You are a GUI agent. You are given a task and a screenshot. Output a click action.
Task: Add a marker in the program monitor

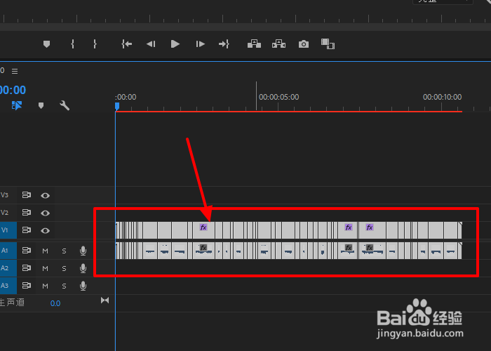(46, 44)
